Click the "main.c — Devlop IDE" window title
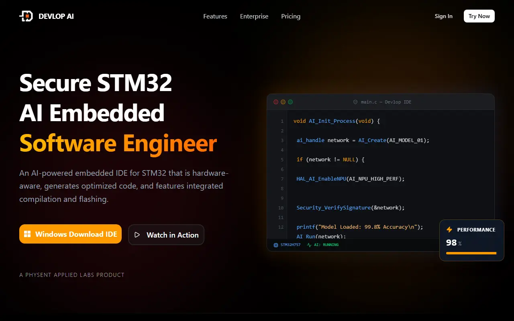 [386, 102]
